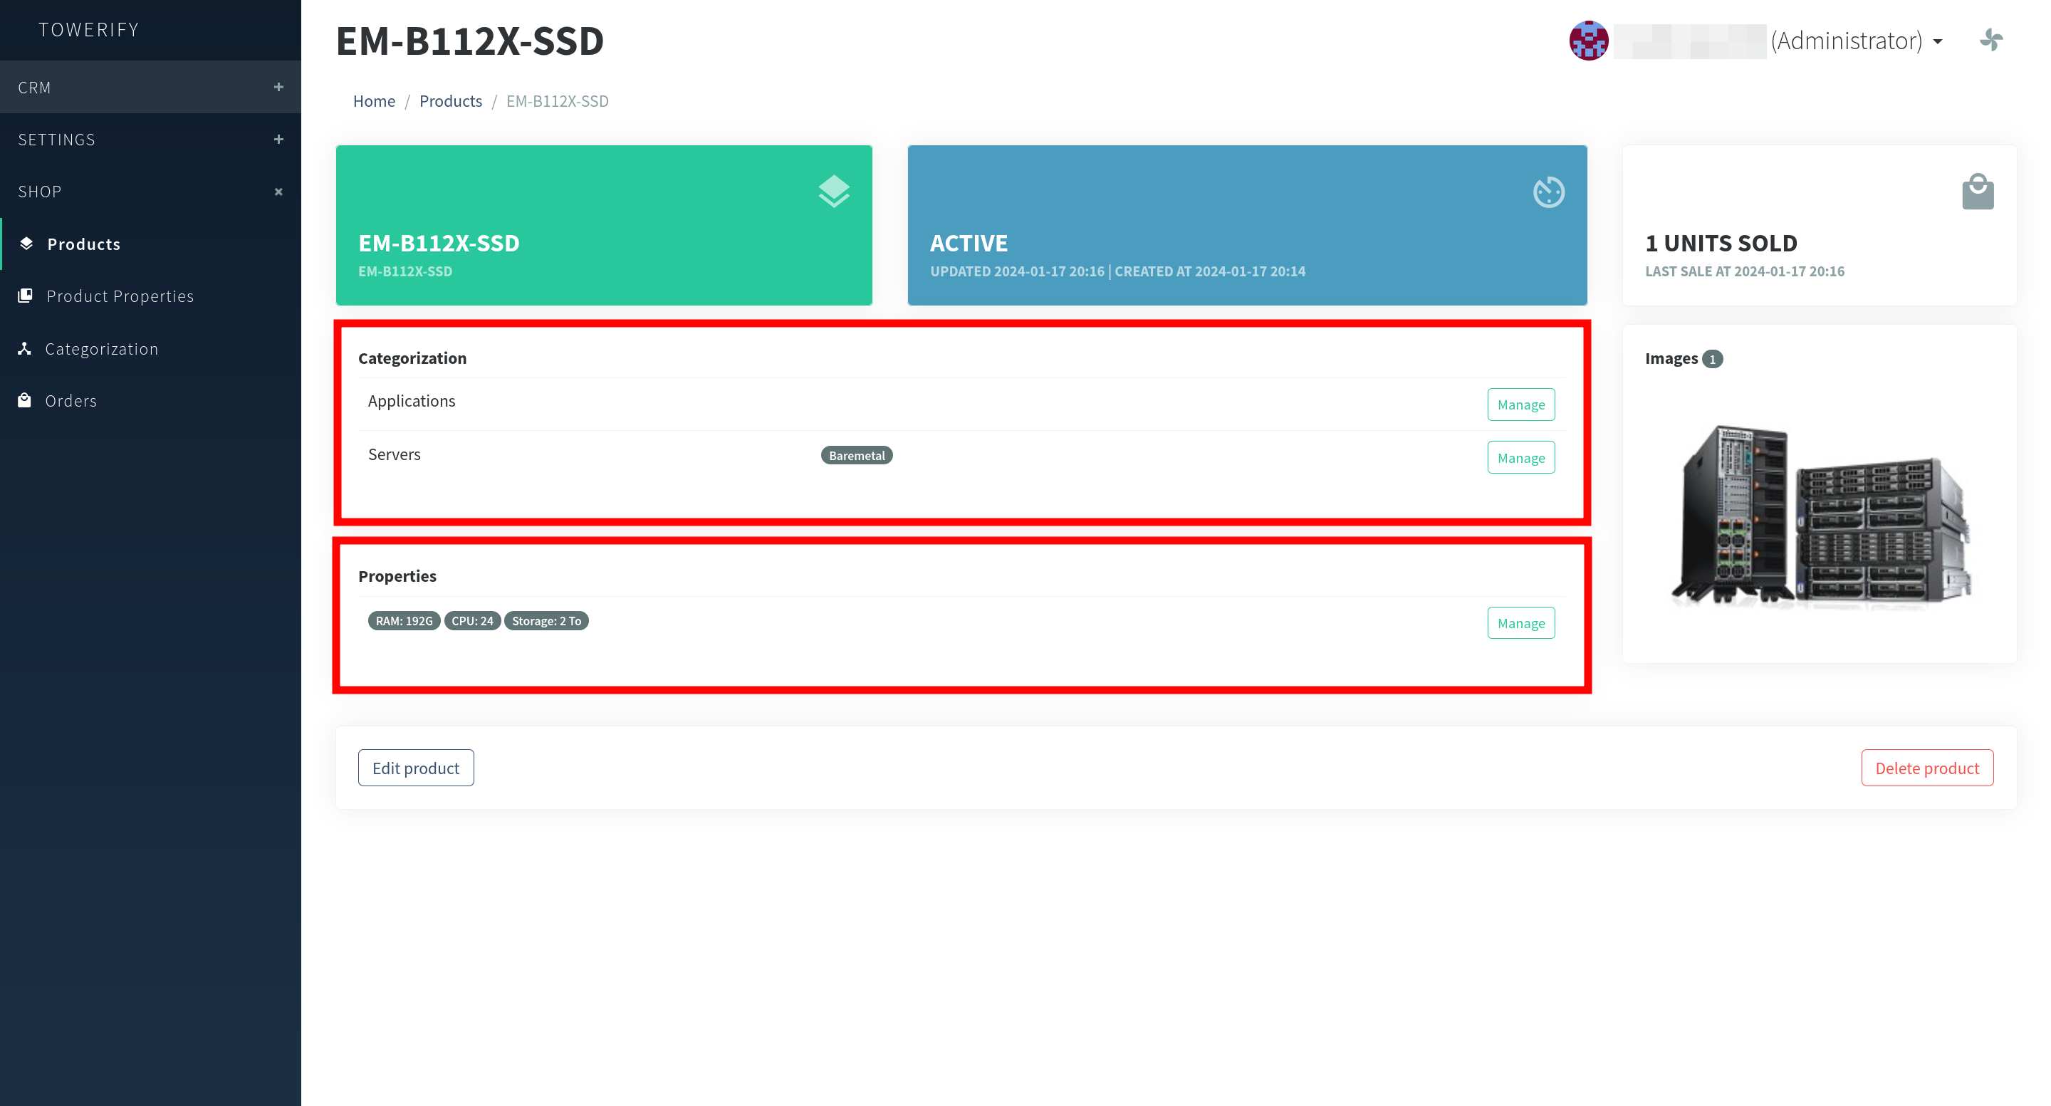Image resolution: width=2051 pixels, height=1106 pixels.
Task: Click the layers icon beside Products
Action: point(26,244)
